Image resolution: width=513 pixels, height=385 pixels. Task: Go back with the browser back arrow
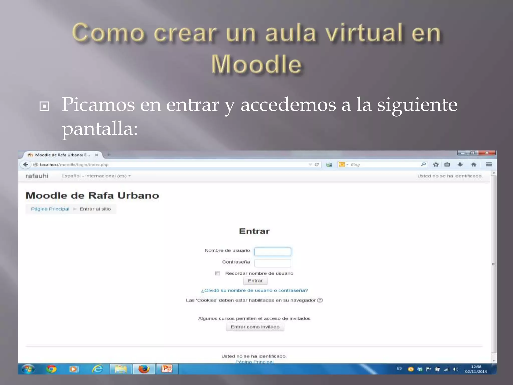click(26, 164)
